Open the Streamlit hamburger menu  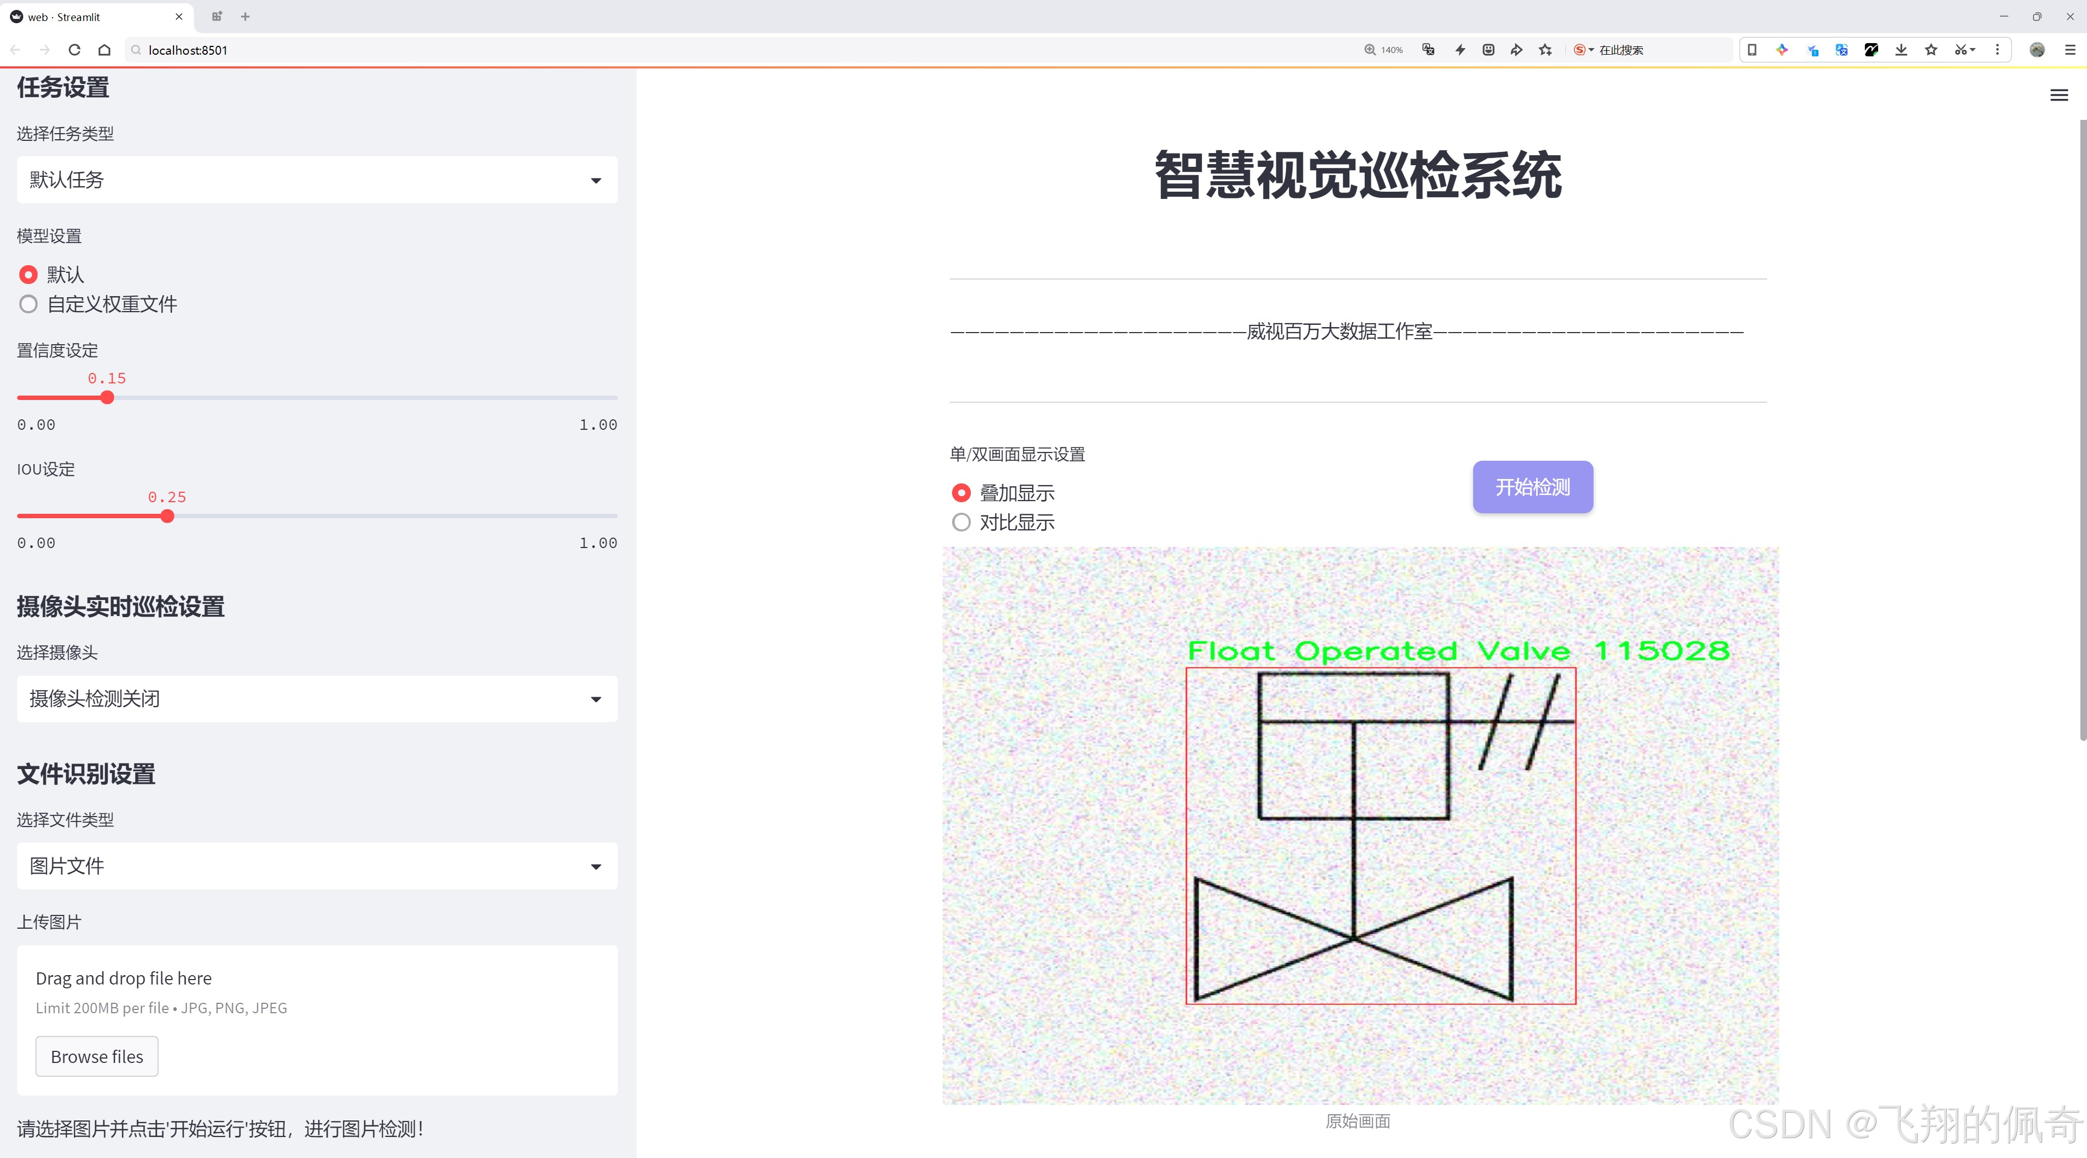point(2059,96)
